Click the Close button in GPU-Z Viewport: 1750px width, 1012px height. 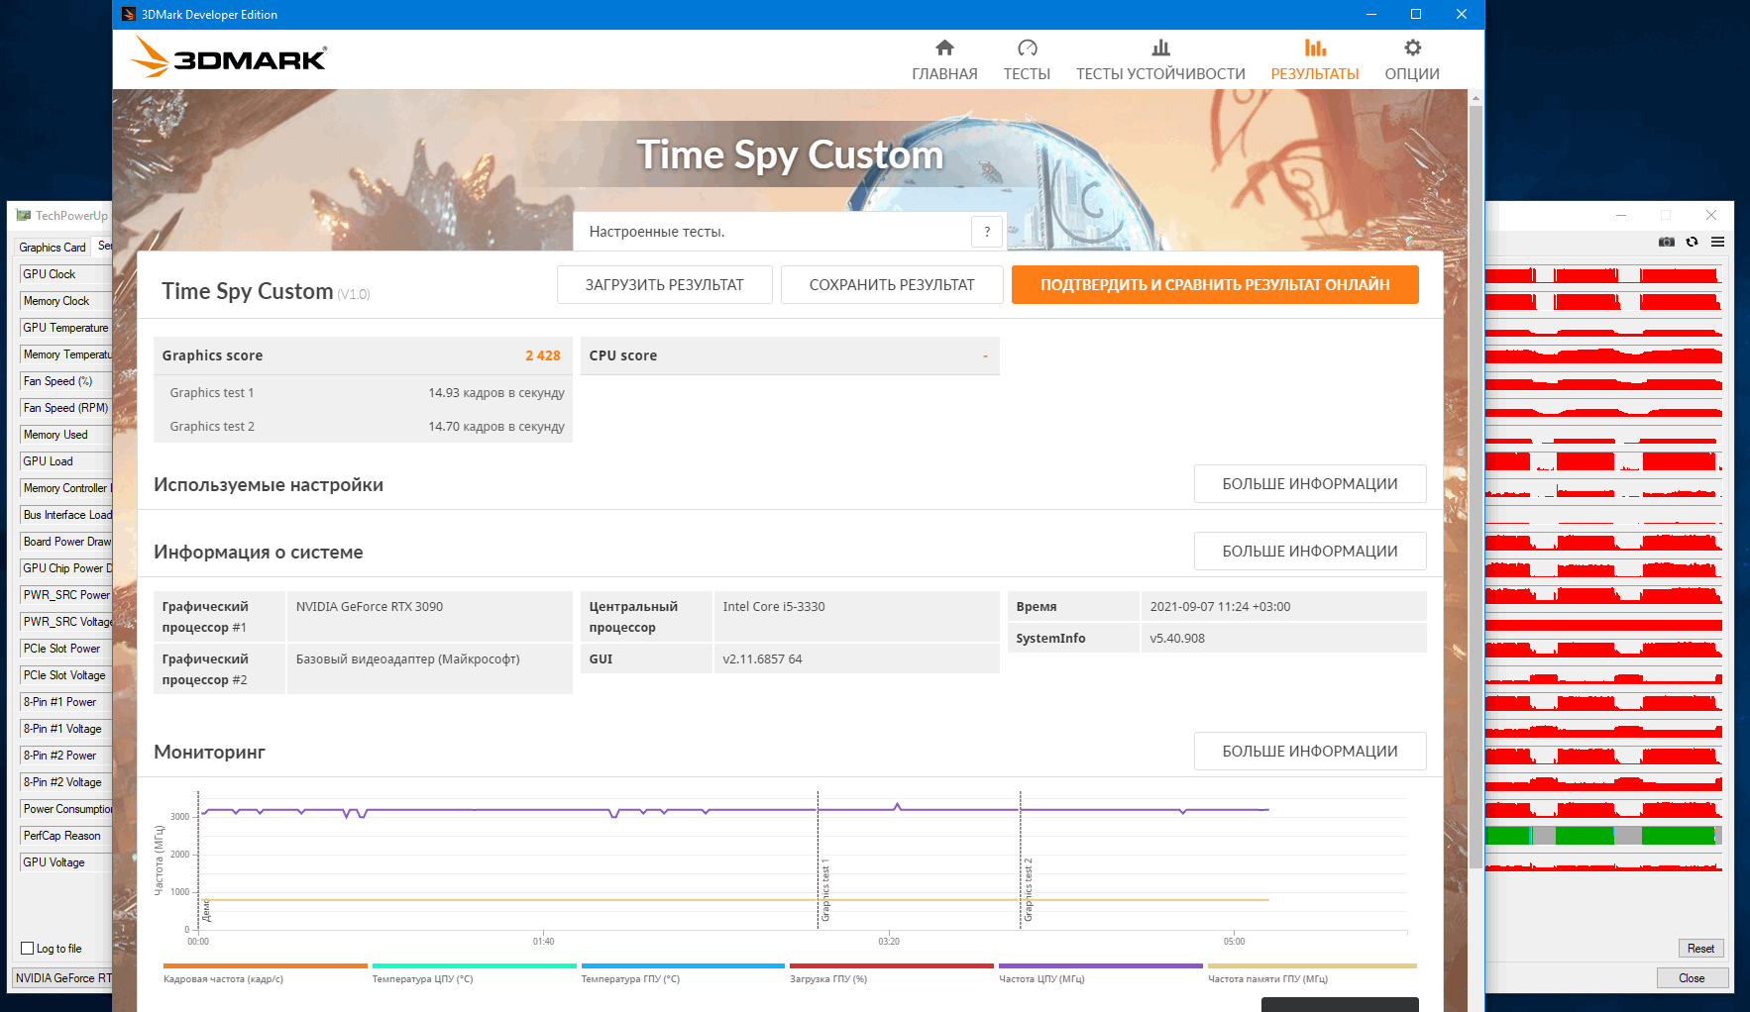point(1692,977)
